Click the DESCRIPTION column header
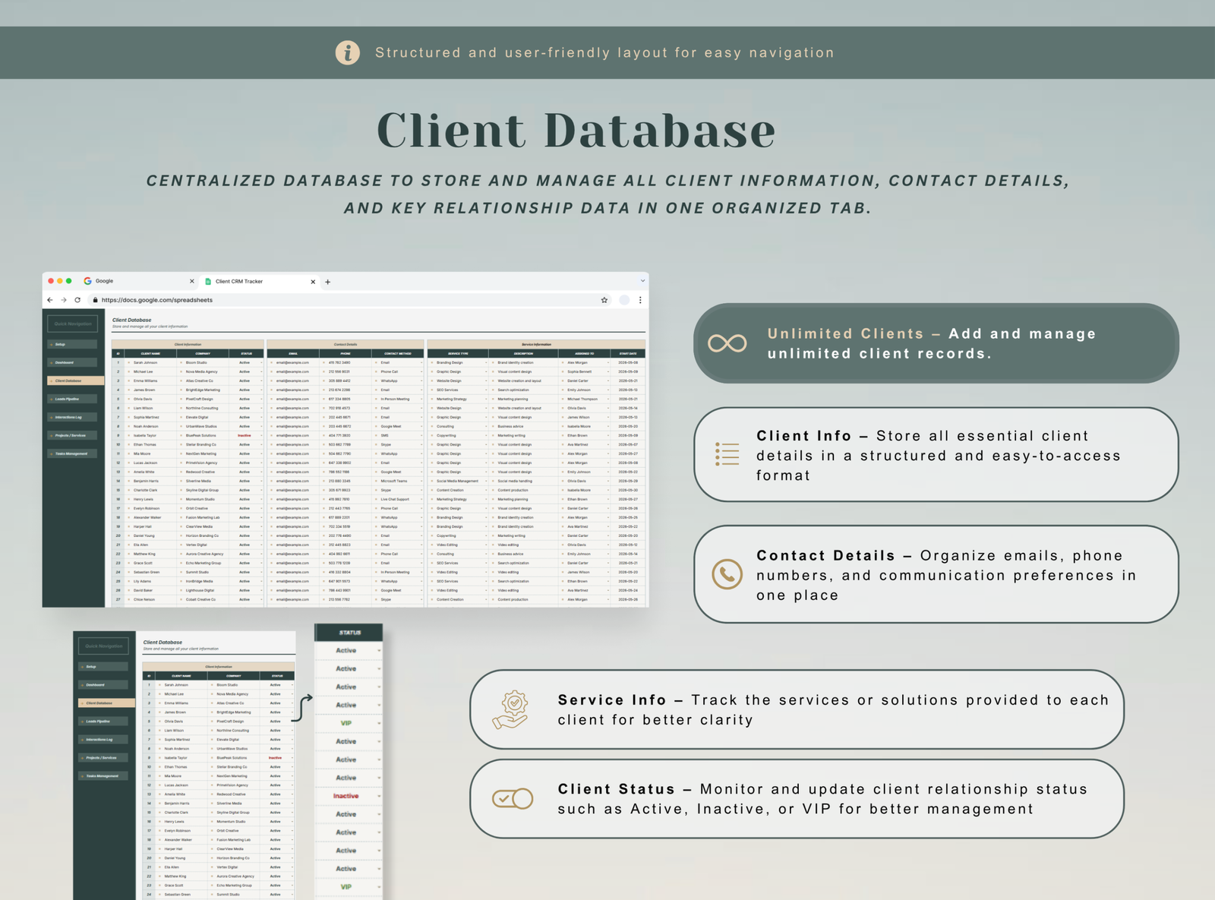 [x=523, y=354]
